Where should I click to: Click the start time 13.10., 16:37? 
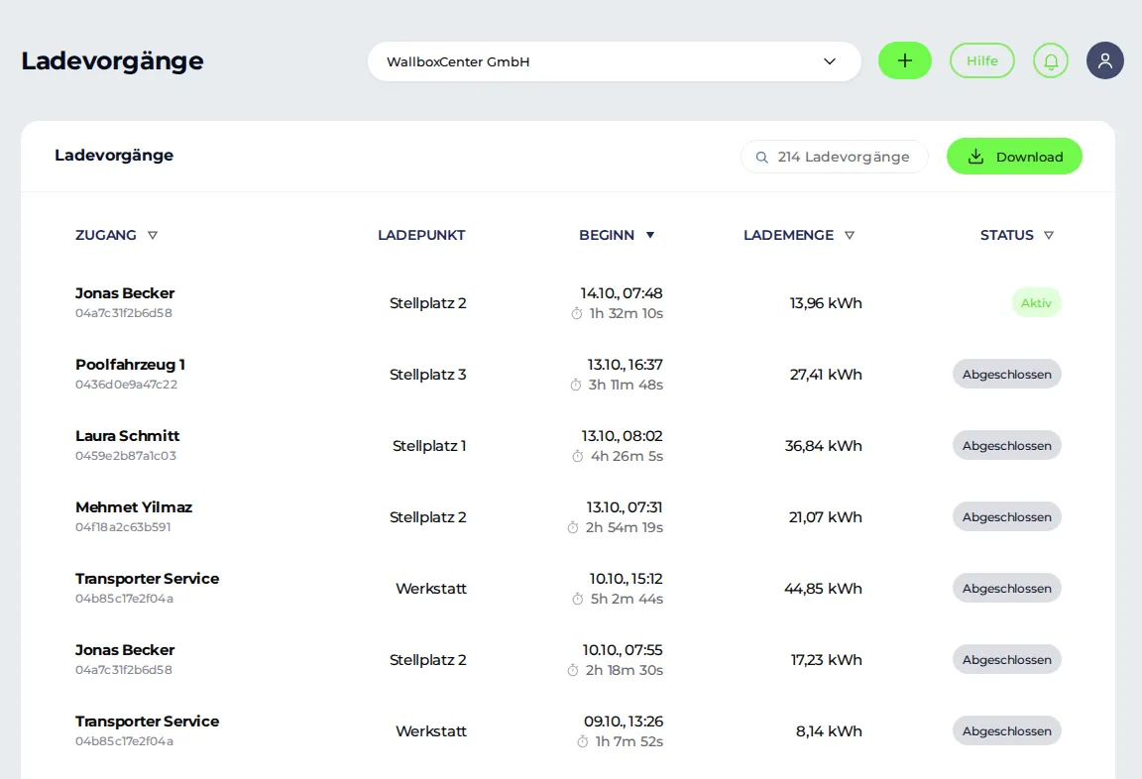[625, 365]
